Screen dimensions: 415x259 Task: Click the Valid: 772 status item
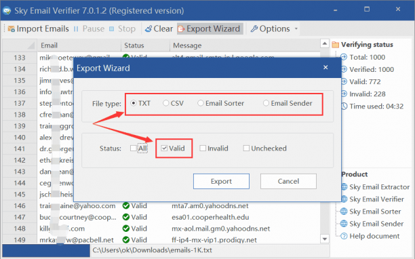pyautogui.click(x=365, y=81)
